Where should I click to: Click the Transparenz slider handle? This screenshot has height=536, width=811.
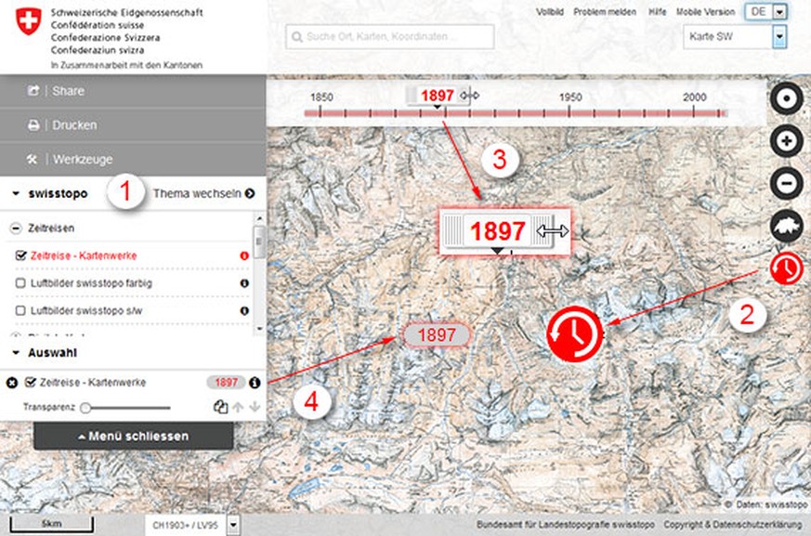(85, 408)
